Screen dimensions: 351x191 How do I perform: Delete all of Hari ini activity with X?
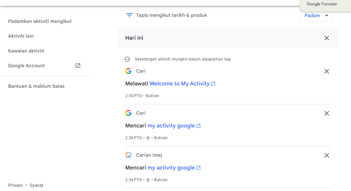(x=327, y=38)
